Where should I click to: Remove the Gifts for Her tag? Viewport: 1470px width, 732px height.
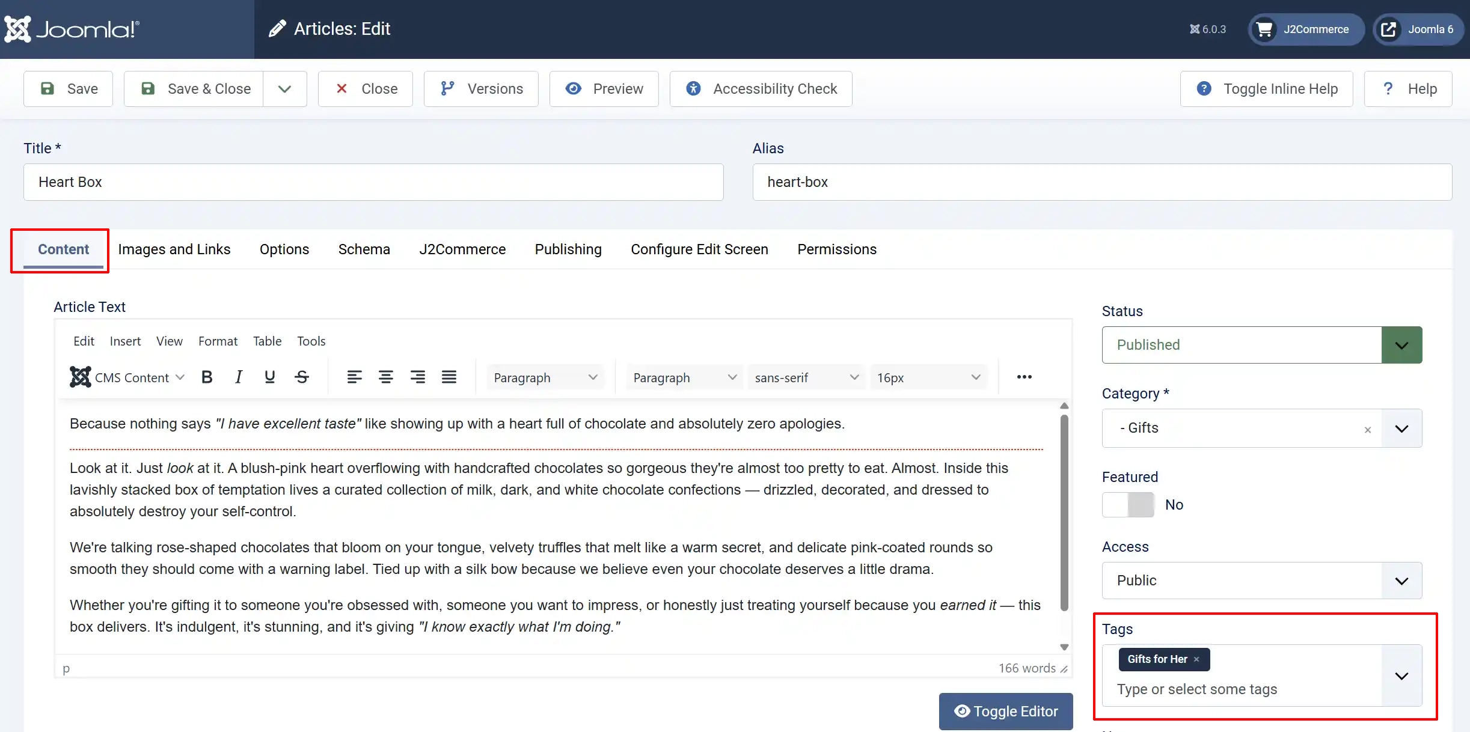click(1196, 659)
